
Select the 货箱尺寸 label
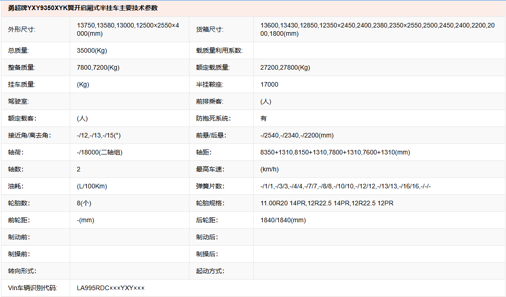click(x=210, y=29)
